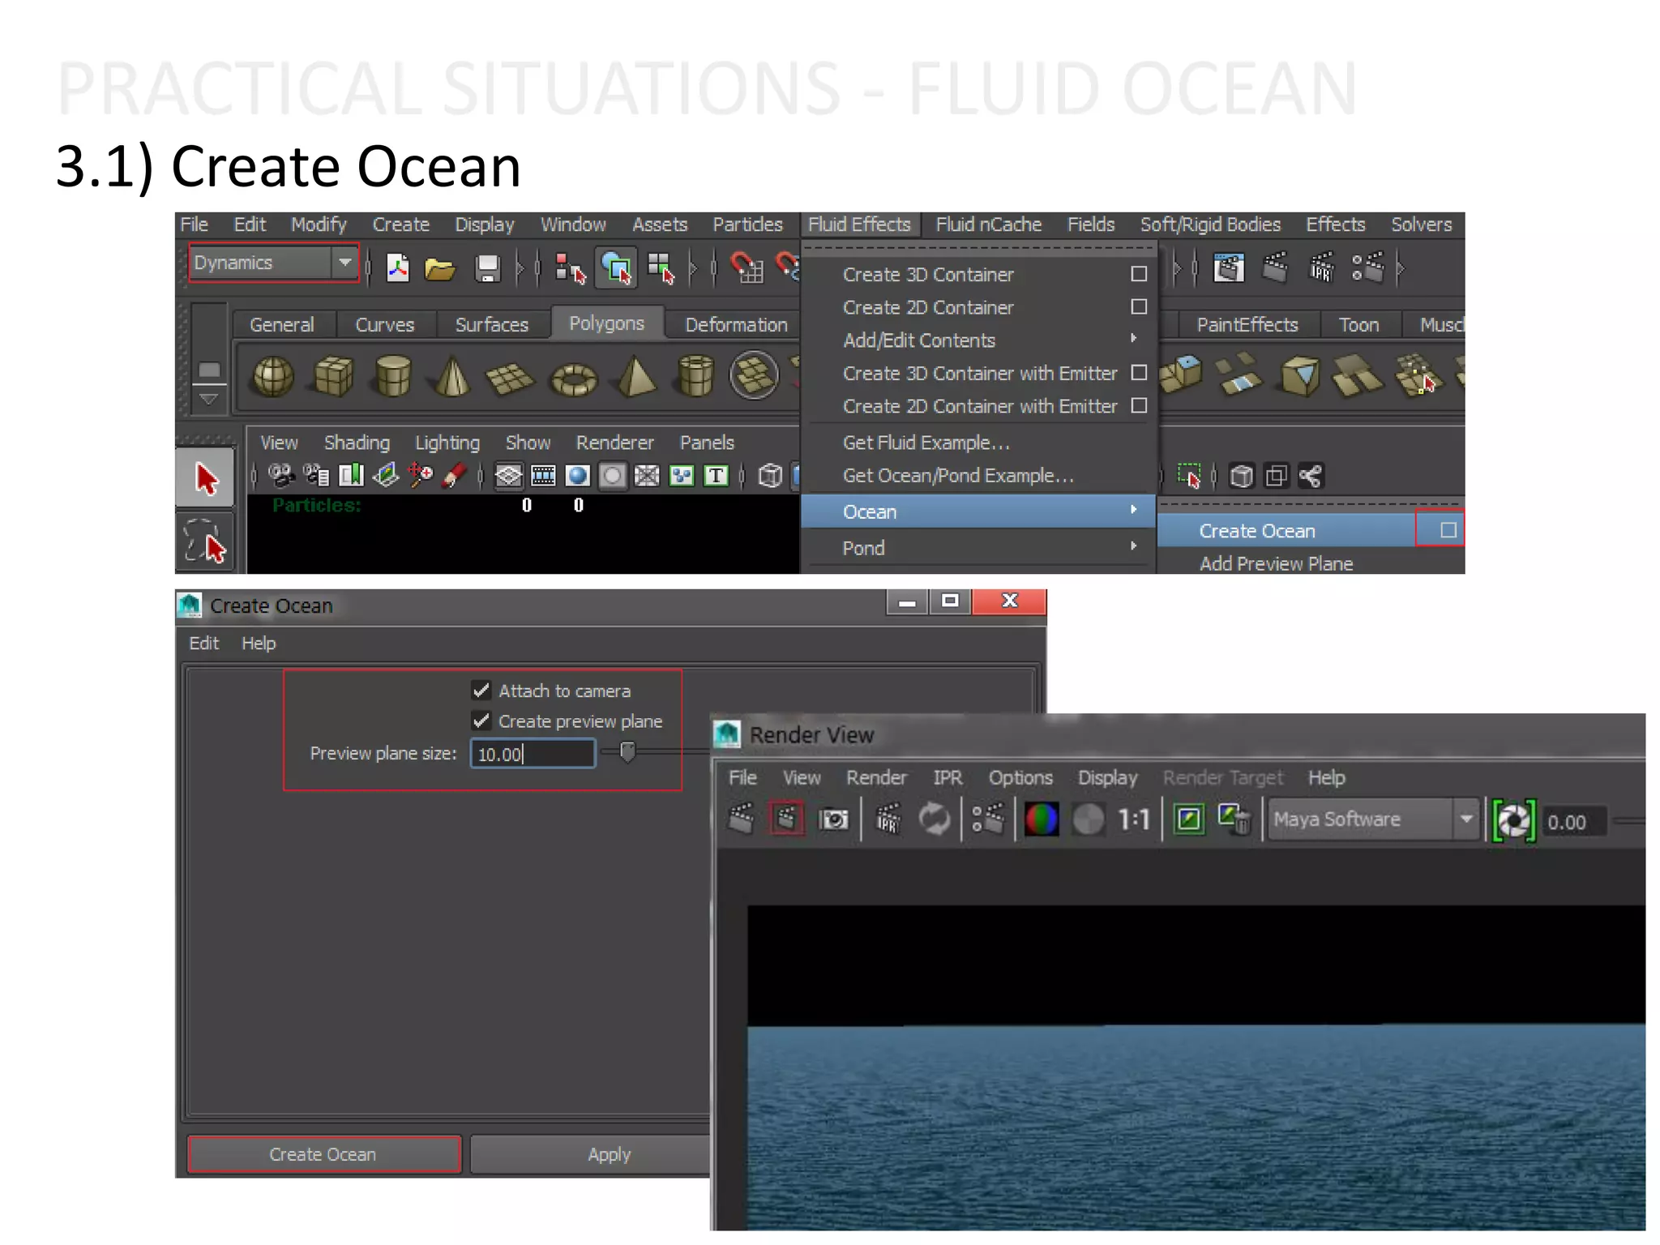Viewport: 1660px width, 1245px height.
Task: Switch to the Deformation shelf tab
Action: 736,325
